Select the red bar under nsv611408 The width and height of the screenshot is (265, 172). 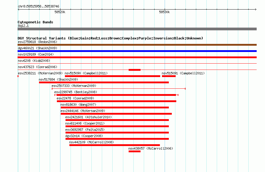coord(117,126)
